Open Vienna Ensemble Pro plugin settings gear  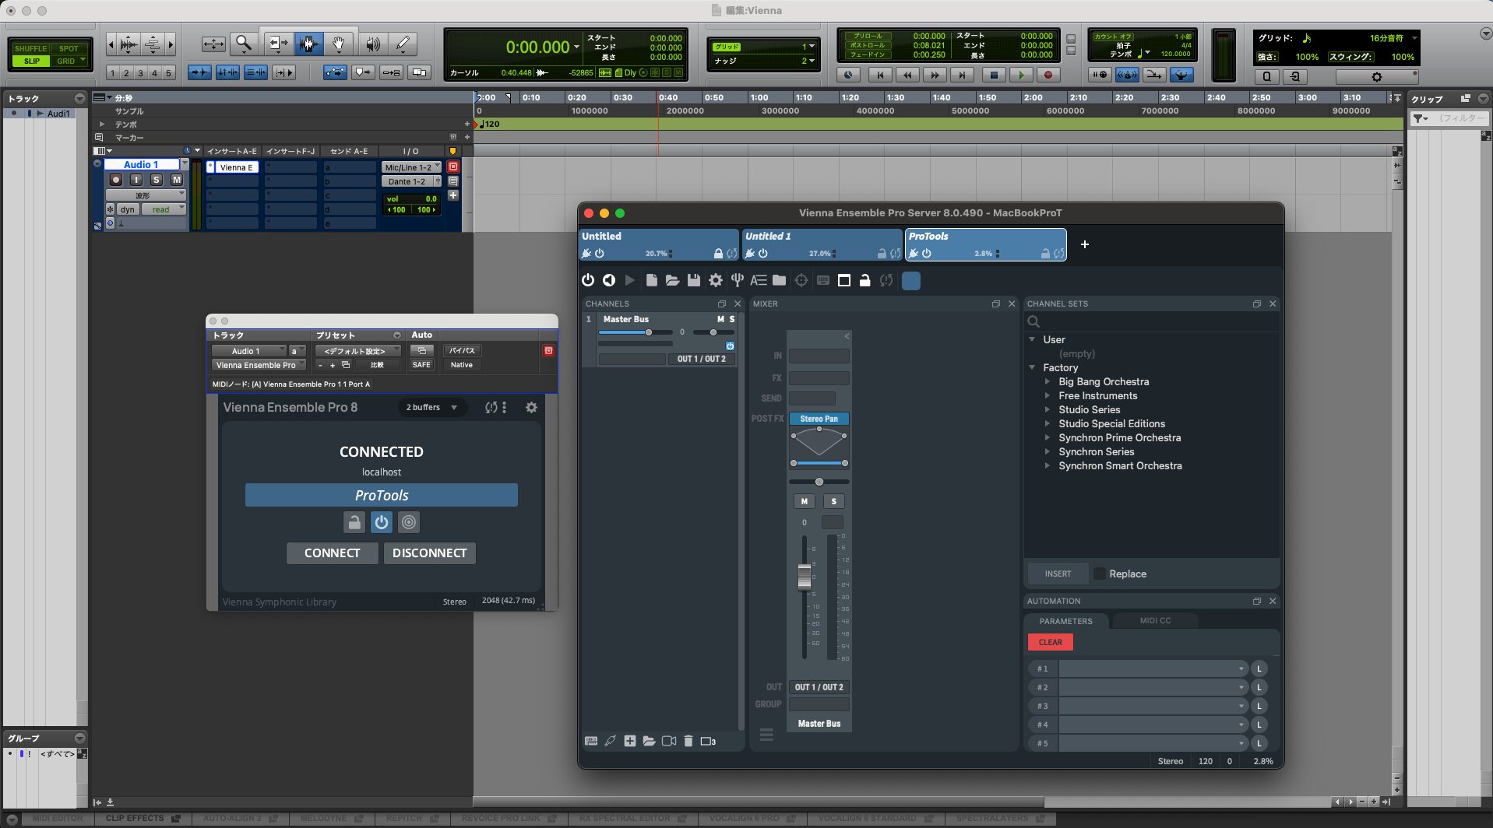click(531, 407)
